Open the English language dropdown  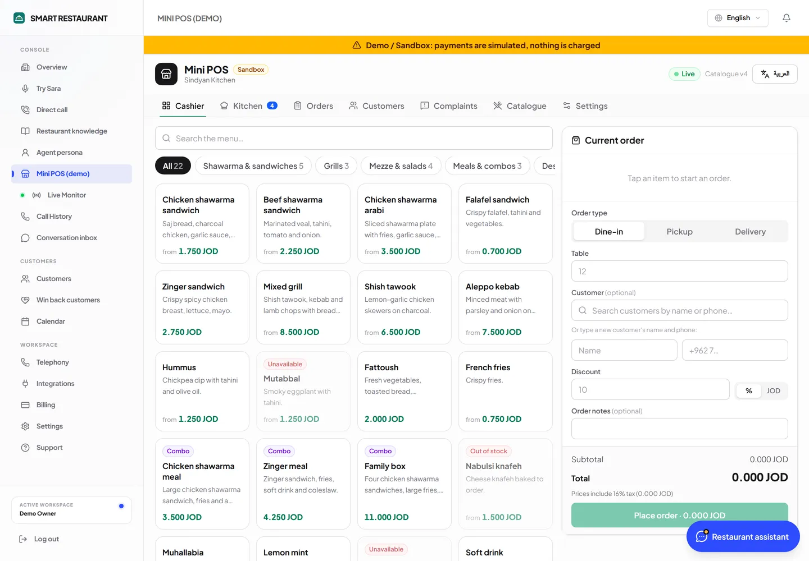click(738, 18)
